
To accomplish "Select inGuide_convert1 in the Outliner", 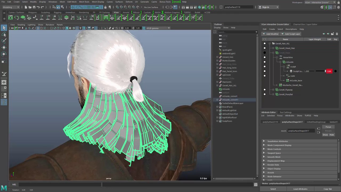I will click(x=230, y=100).
